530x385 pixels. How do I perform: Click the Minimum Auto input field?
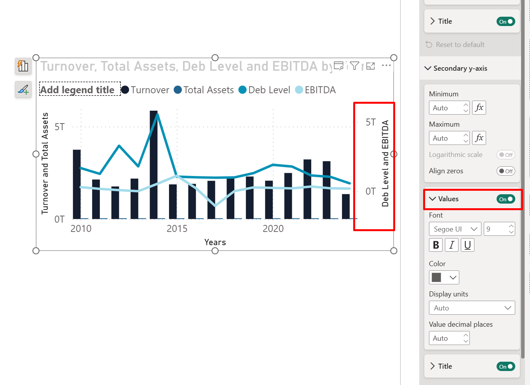449,108
